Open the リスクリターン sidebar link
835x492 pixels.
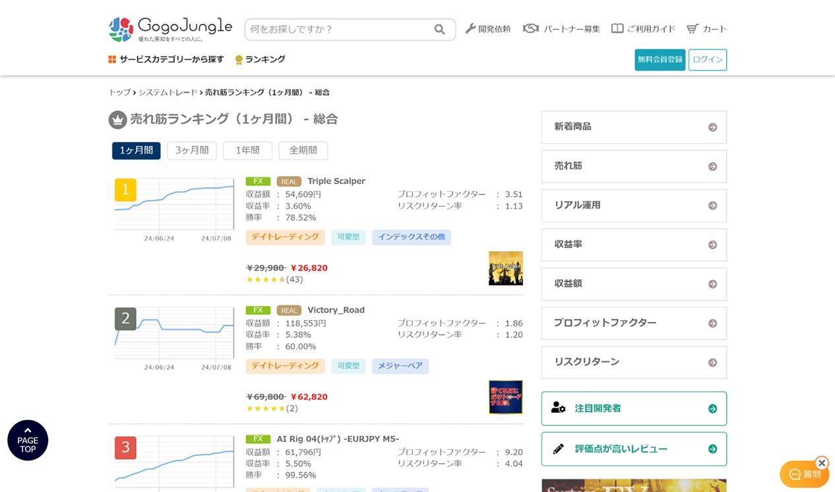(x=634, y=363)
